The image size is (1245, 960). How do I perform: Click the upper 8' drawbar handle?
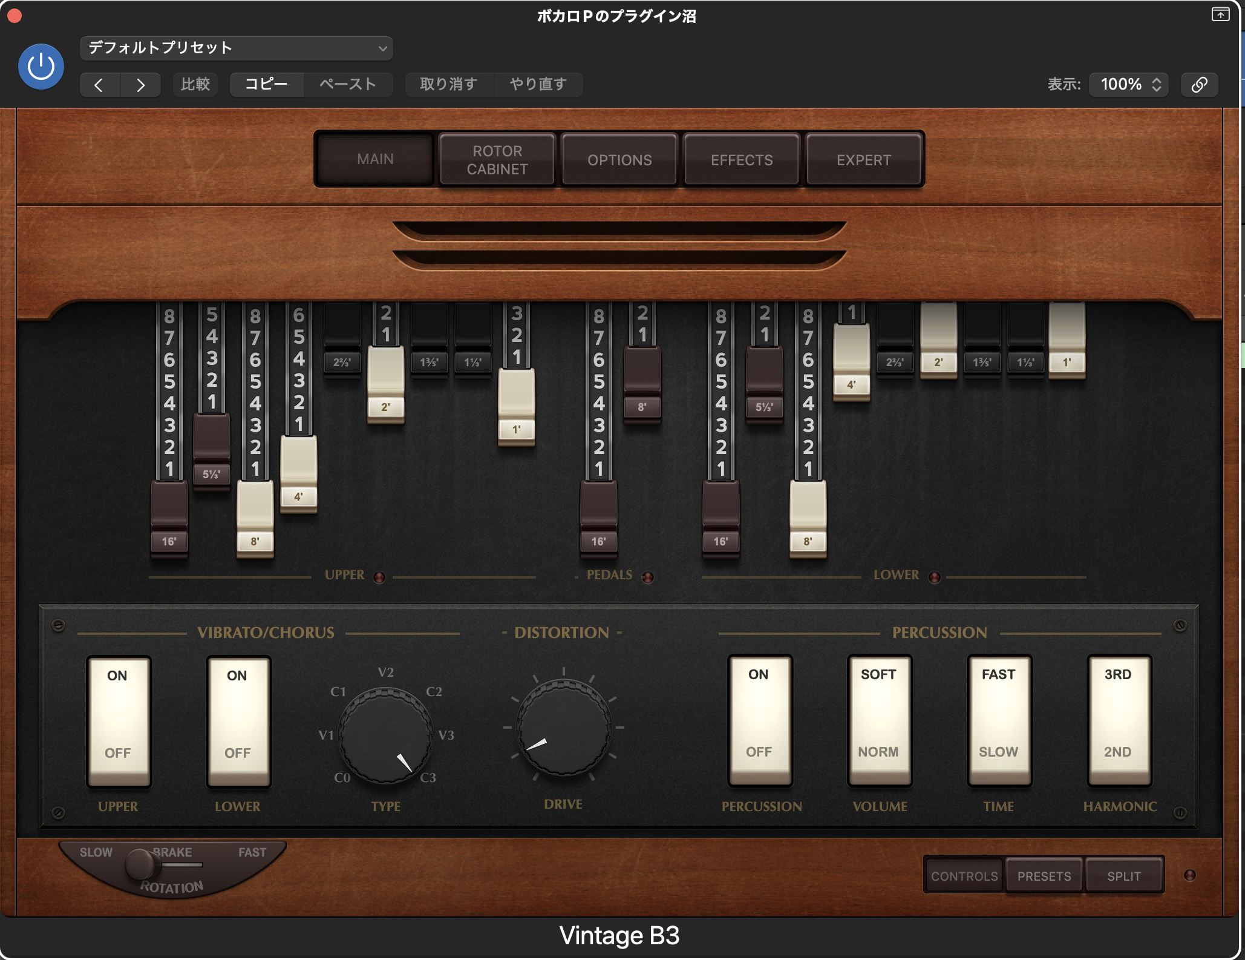(x=255, y=518)
